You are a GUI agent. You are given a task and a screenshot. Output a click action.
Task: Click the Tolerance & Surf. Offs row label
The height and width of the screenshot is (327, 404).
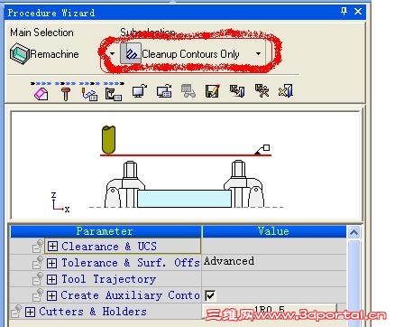(131, 263)
